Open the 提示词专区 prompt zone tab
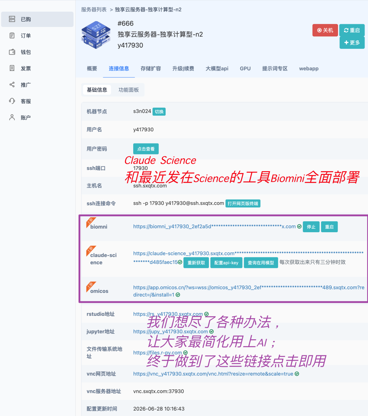This screenshot has height=416, width=368. click(x=275, y=69)
